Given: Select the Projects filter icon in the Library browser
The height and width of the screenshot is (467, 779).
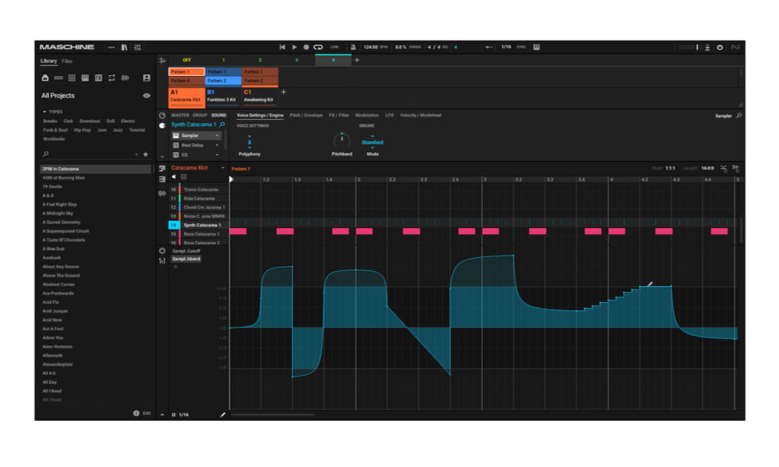Looking at the screenshot, I should (46, 78).
